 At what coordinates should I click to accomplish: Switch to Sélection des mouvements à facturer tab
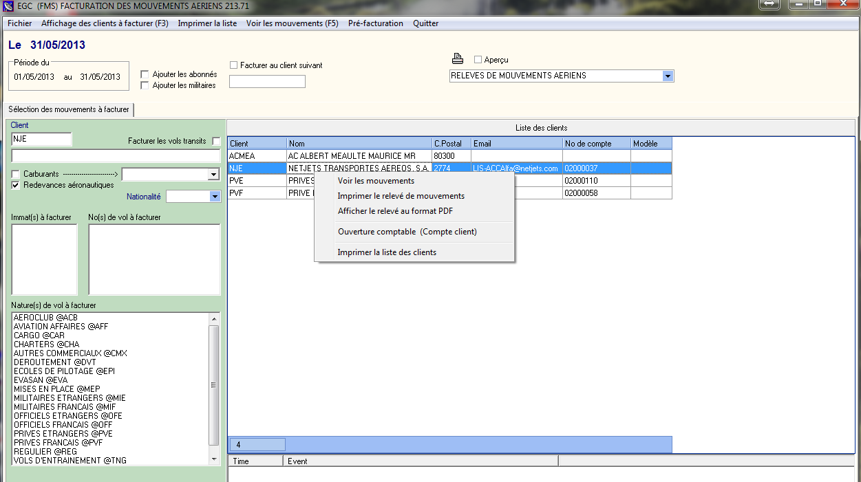tap(69, 109)
